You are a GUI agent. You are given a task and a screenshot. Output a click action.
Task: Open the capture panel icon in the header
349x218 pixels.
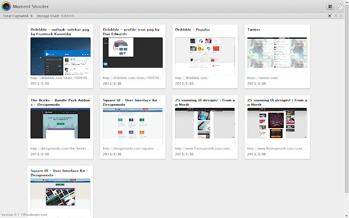(x=330, y=7)
